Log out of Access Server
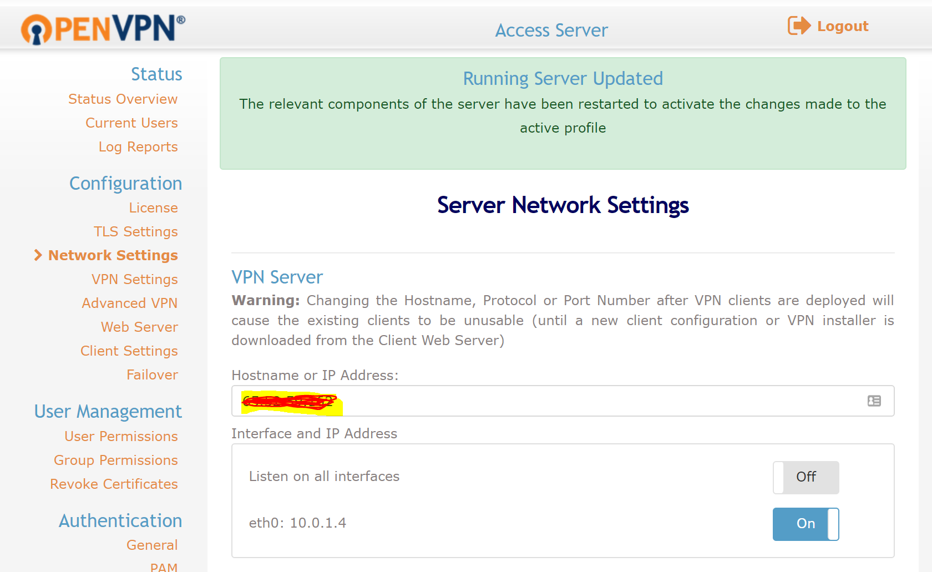This screenshot has width=932, height=572. (828, 26)
